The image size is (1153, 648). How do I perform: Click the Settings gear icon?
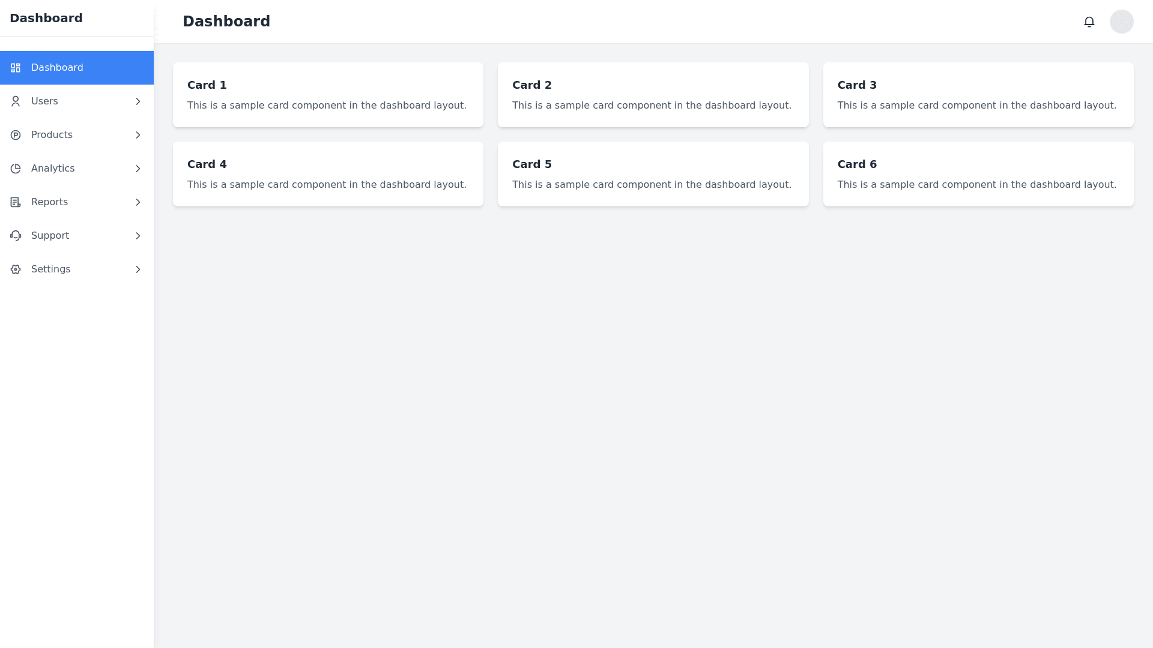point(16,269)
